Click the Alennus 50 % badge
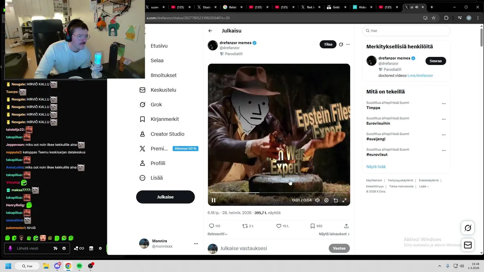The image size is (484, 272). 186,148
